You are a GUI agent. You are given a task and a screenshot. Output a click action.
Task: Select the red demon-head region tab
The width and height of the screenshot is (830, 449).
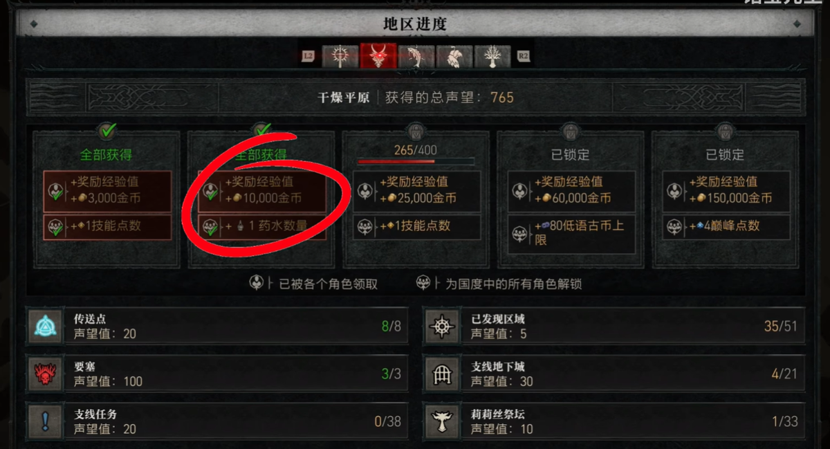pyautogui.click(x=378, y=56)
